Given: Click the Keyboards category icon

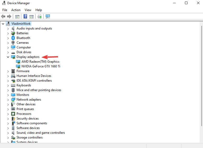Looking at the screenshot, I should point(13,85).
